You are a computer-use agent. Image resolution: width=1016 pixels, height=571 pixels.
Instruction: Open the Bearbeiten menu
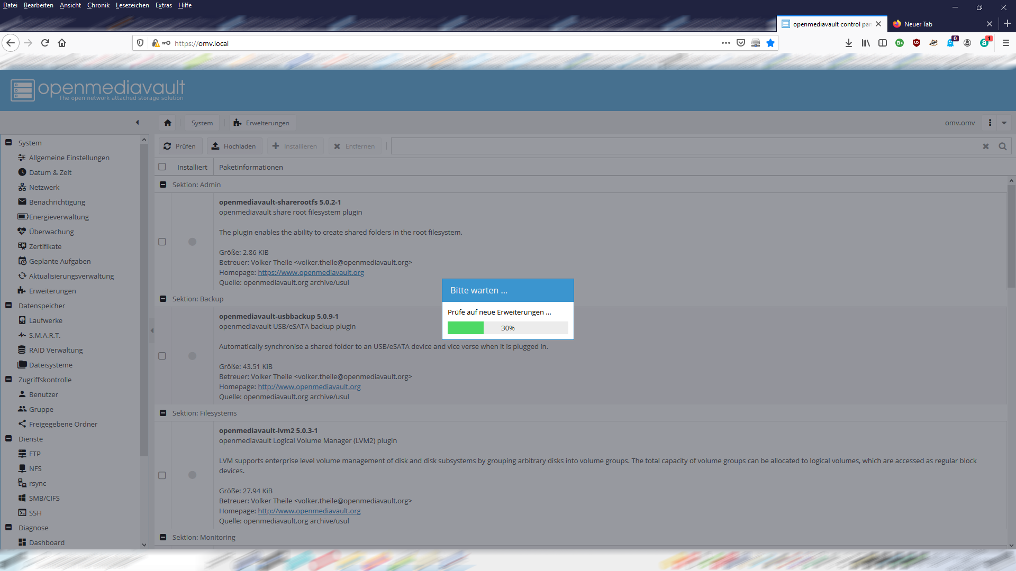click(x=39, y=5)
